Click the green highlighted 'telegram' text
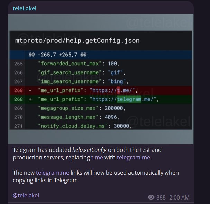 tap(129, 99)
